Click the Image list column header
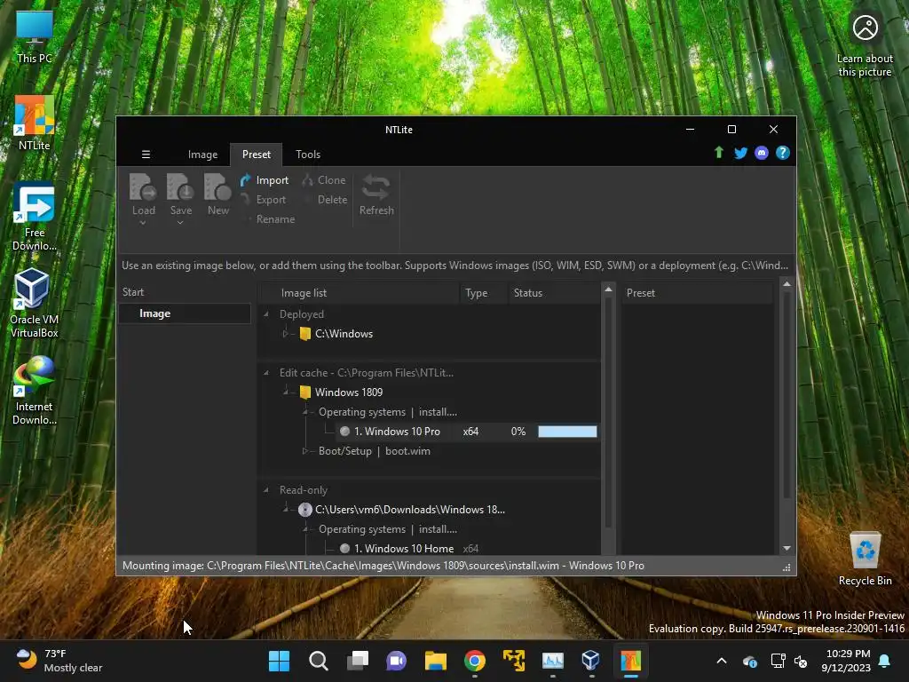 click(x=359, y=293)
